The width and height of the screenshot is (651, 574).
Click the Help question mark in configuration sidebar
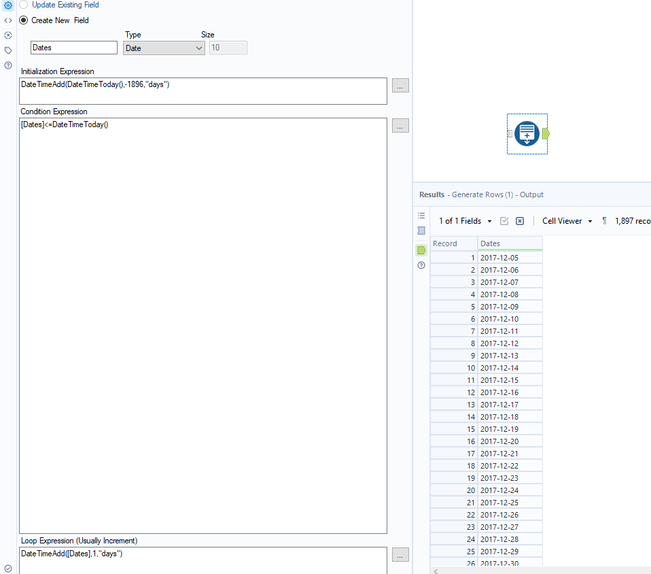click(7, 65)
